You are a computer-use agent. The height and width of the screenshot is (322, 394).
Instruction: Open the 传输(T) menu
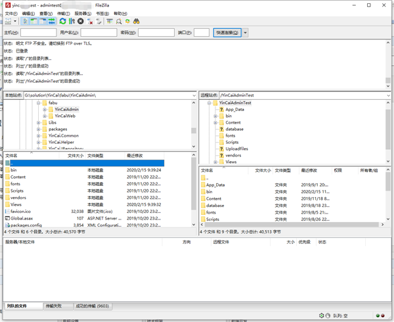[x=64, y=13]
